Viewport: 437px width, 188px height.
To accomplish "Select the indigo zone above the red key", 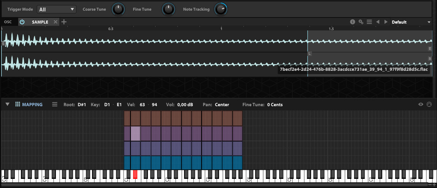I will tap(135, 148).
